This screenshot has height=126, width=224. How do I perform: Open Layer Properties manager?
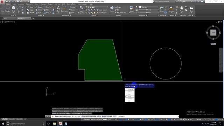(x=81, y=10)
